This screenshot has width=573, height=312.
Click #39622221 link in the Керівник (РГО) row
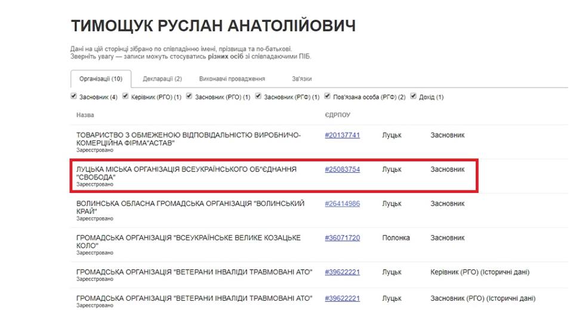342,272
